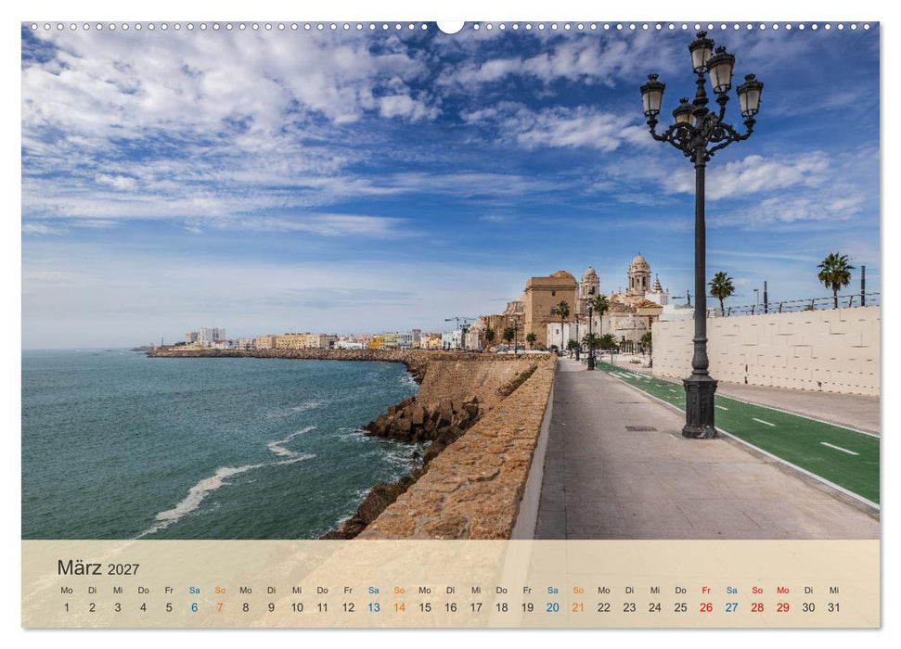The width and height of the screenshot is (901, 649).
Task: Select date 12 in the calendar row
Action: [348, 607]
